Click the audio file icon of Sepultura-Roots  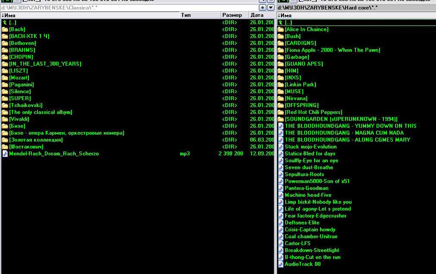pyautogui.click(x=280, y=174)
